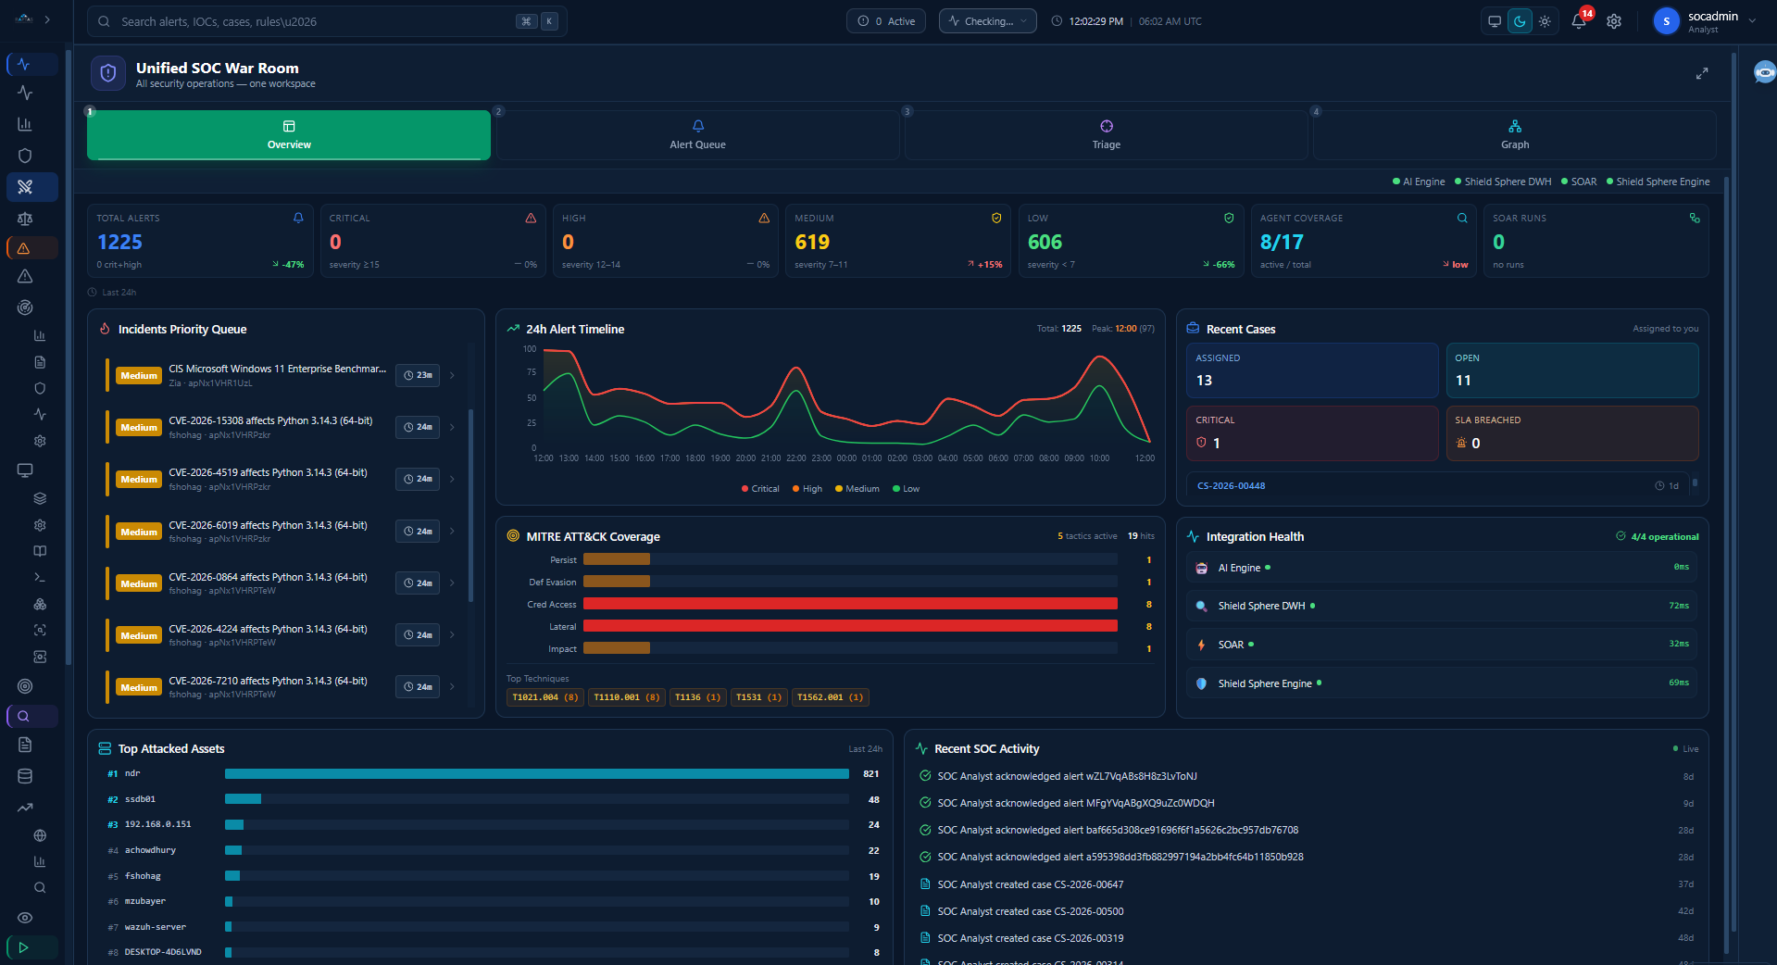Open the top highlighted activity pulse sidebar icon
Viewport: 1777px width, 965px height.
[x=25, y=64]
